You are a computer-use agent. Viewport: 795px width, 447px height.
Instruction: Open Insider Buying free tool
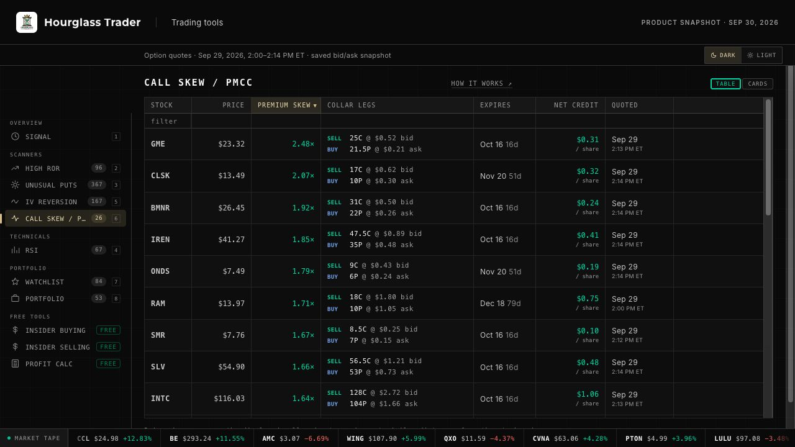66,330
